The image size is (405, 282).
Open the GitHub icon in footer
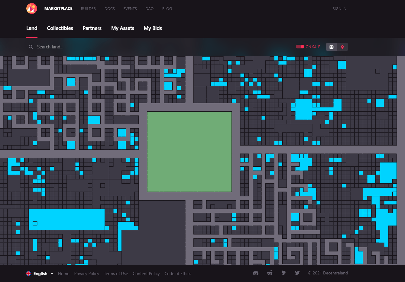coord(283,273)
